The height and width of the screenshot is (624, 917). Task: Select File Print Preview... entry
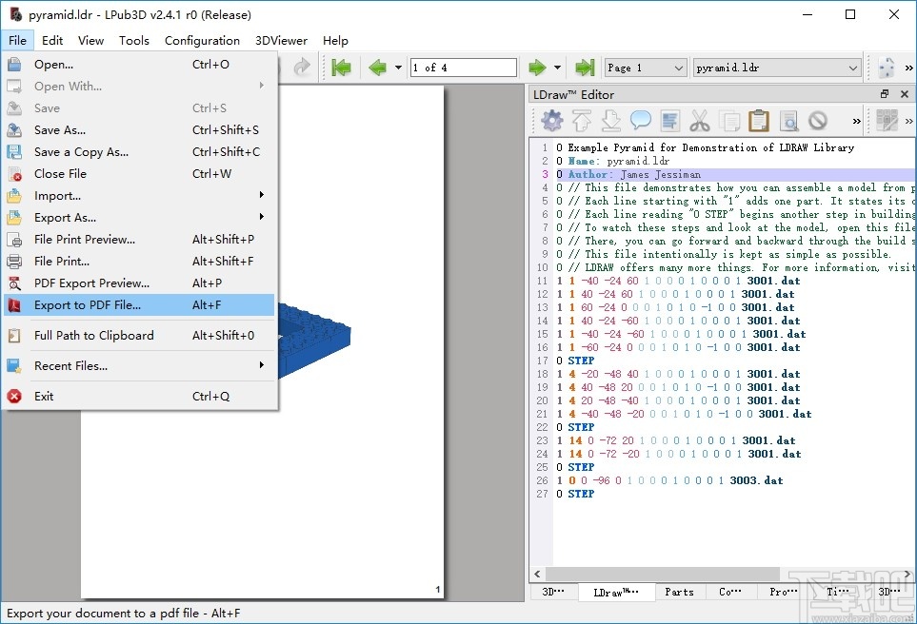pos(139,239)
